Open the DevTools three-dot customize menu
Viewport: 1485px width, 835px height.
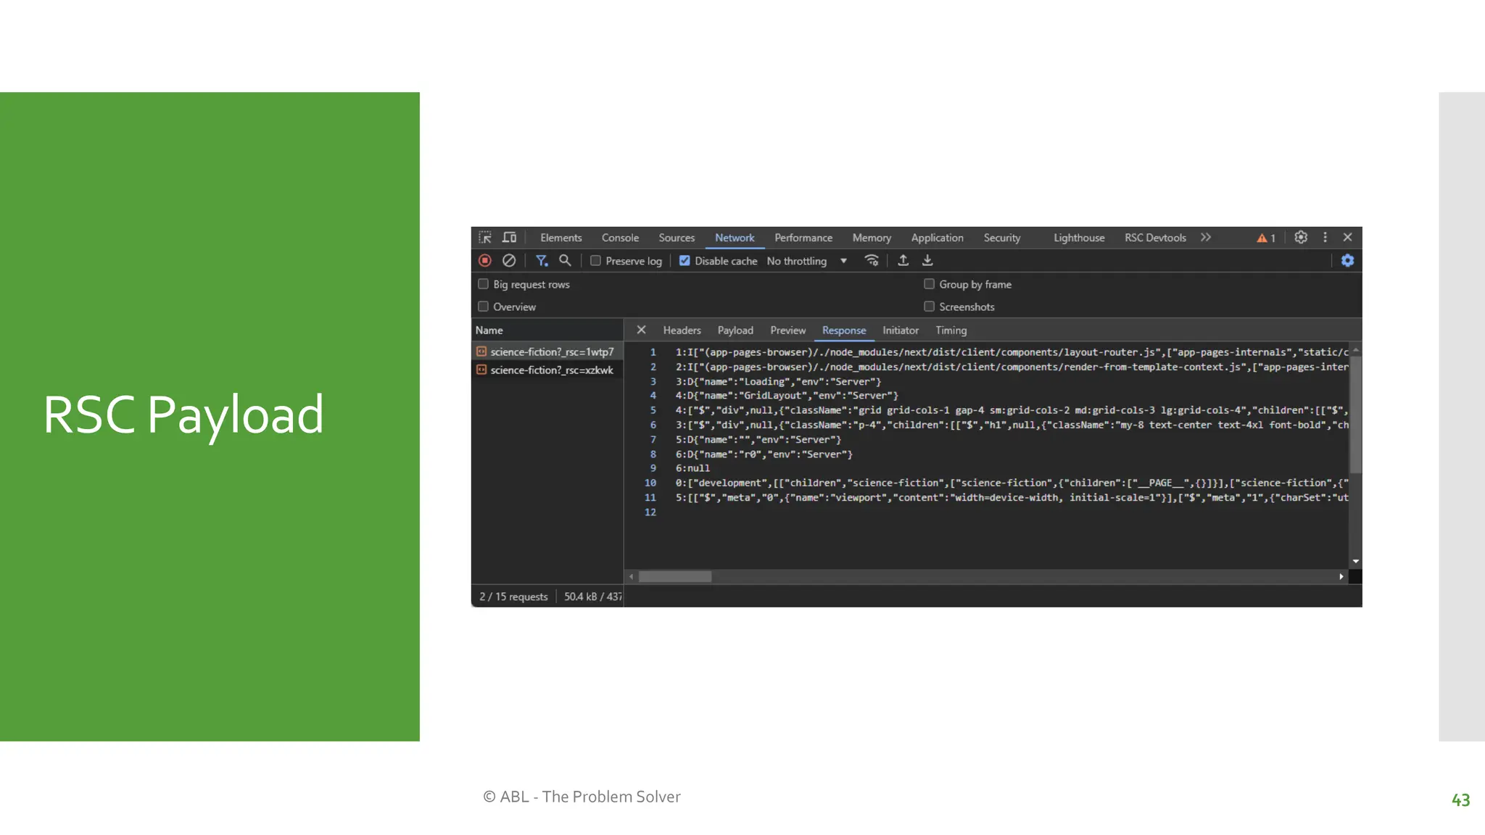pyautogui.click(x=1325, y=238)
